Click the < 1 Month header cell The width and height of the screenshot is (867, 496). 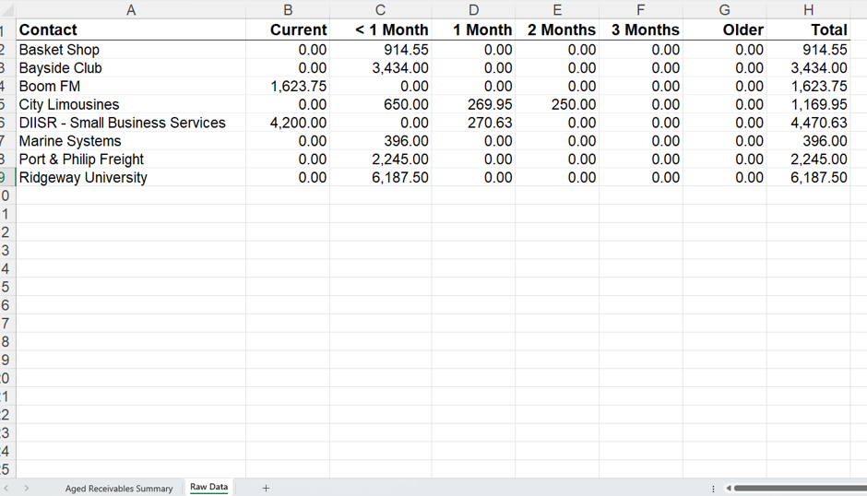click(x=380, y=30)
